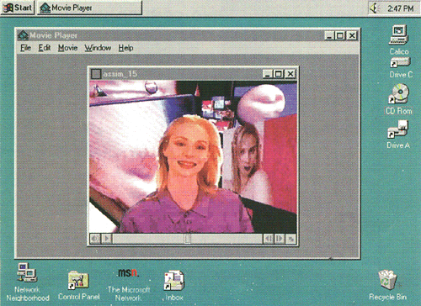The image size is (421, 306).
Task: Open the Window menu
Action: tap(98, 48)
